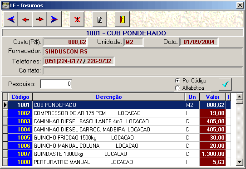Click the row selector beside 1005

5,138
